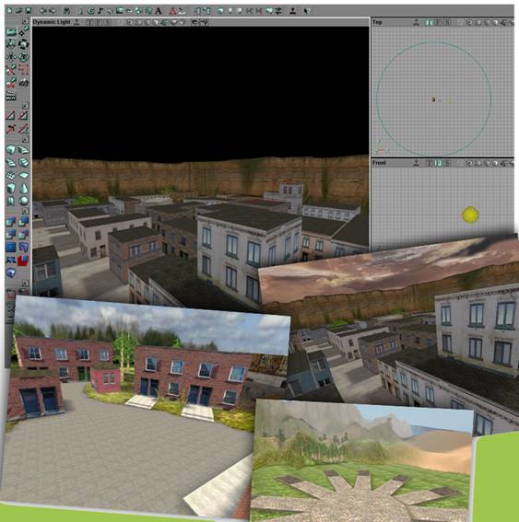Open the actor search binoculars icon
Viewport: 519px width, 522px height.
click(67, 11)
